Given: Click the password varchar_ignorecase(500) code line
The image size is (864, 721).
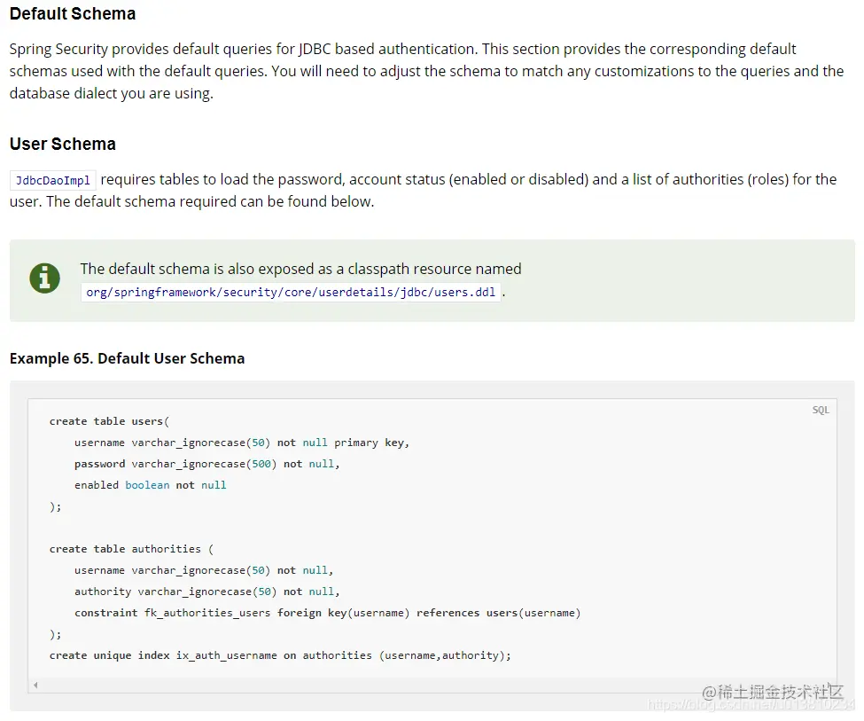Looking at the screenshot, I should click(x=206, y=464).
